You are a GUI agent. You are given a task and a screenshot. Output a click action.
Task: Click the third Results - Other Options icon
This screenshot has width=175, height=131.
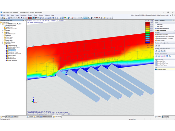point(162,56)
